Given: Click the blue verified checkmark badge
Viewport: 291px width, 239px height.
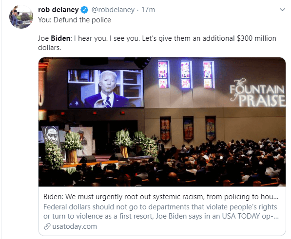Looking at the screenshot, I should pos(85,10).
